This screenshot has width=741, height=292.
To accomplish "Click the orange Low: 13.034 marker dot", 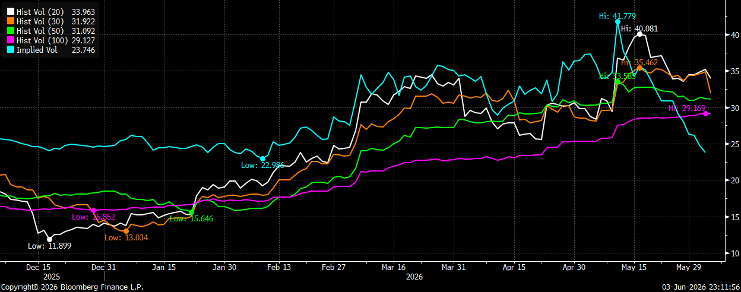I will click(126, 231).
